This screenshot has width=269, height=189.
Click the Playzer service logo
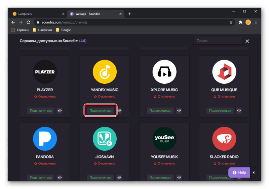(x=45, y=72)
